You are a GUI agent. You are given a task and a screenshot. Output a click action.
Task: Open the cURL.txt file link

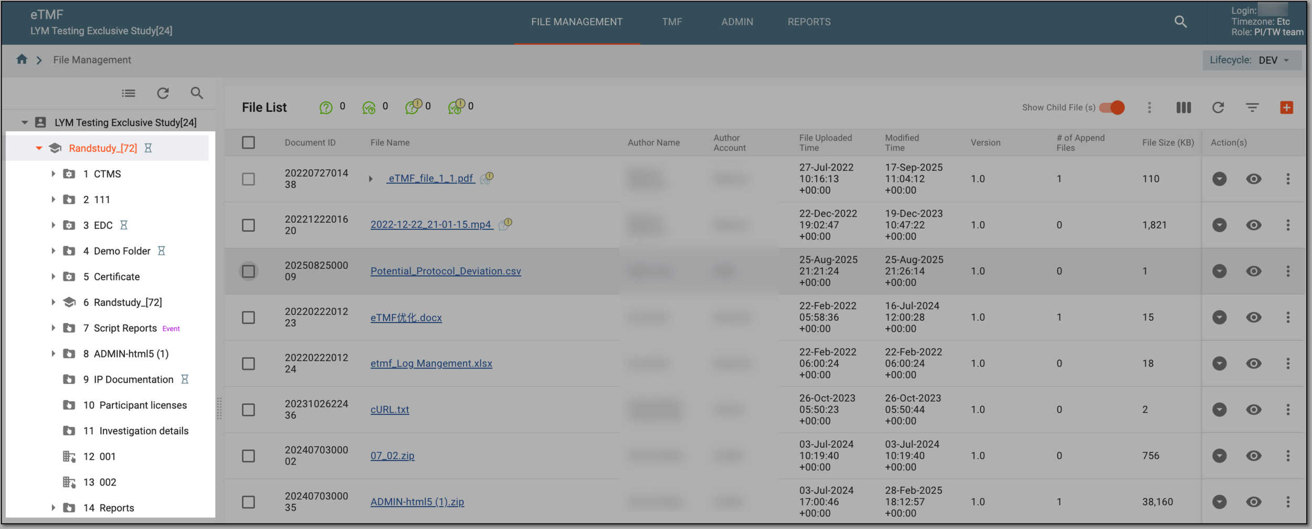(x=389, y=409)
